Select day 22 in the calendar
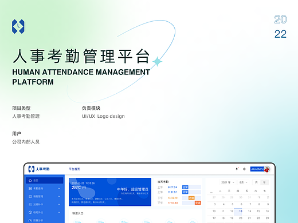Image resolution: width=298 pixels, height=223 pixels. [x=258, y=218]
